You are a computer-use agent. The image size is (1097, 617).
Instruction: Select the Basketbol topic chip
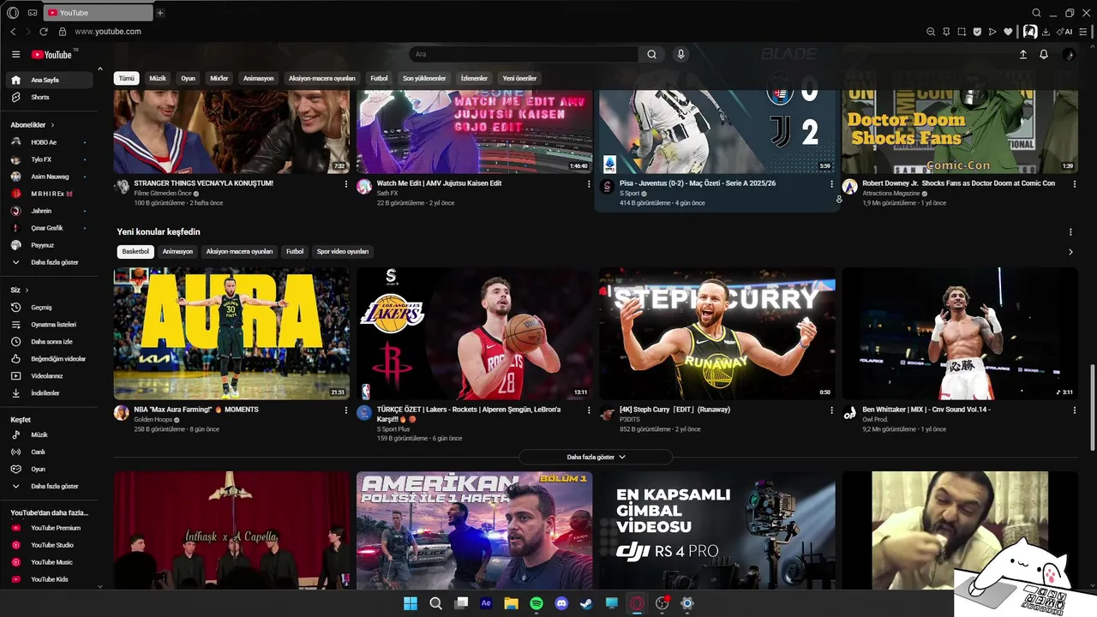(135, 252)
